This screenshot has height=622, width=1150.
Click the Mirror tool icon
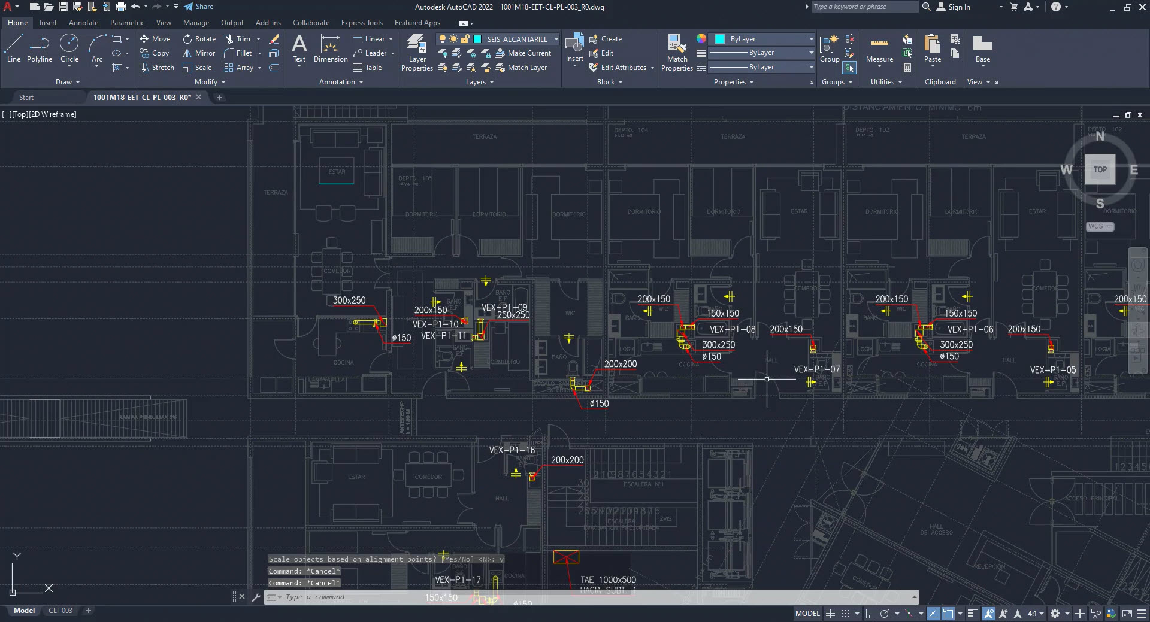[x=187, y=53]
